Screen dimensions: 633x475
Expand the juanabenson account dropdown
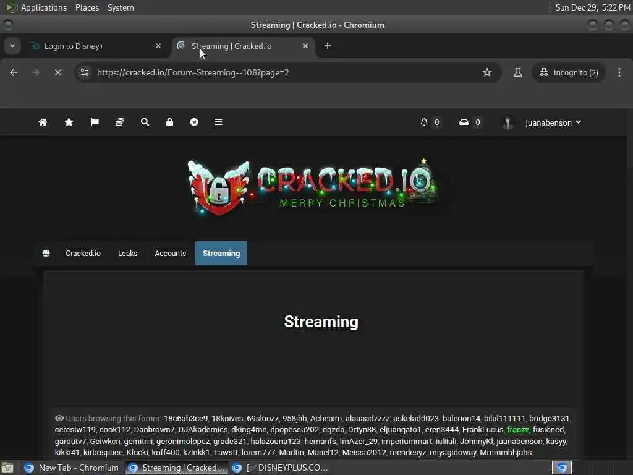click(553, 122)
